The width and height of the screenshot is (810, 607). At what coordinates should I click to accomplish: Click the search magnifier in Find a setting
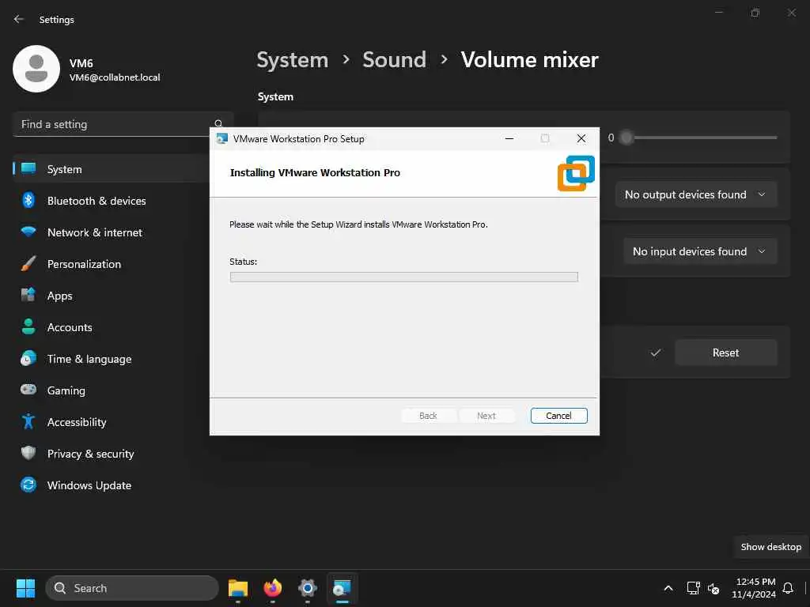point(218,123)
